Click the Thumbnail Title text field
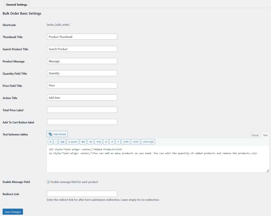271x216 pixels. [x=82, y=37]
